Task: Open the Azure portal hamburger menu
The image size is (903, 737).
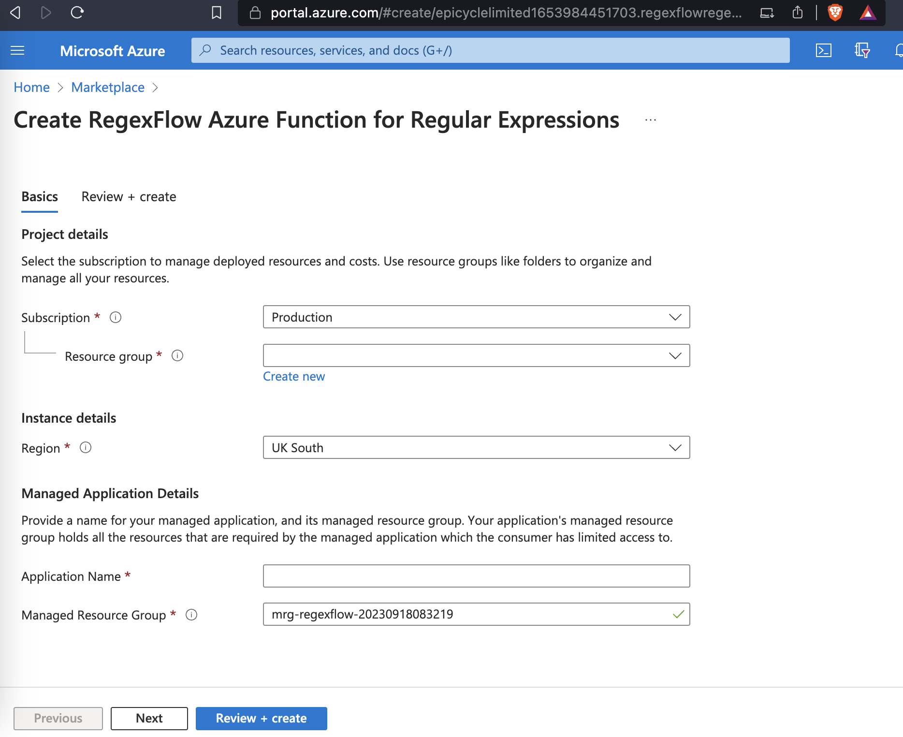Action: point(17,50)
